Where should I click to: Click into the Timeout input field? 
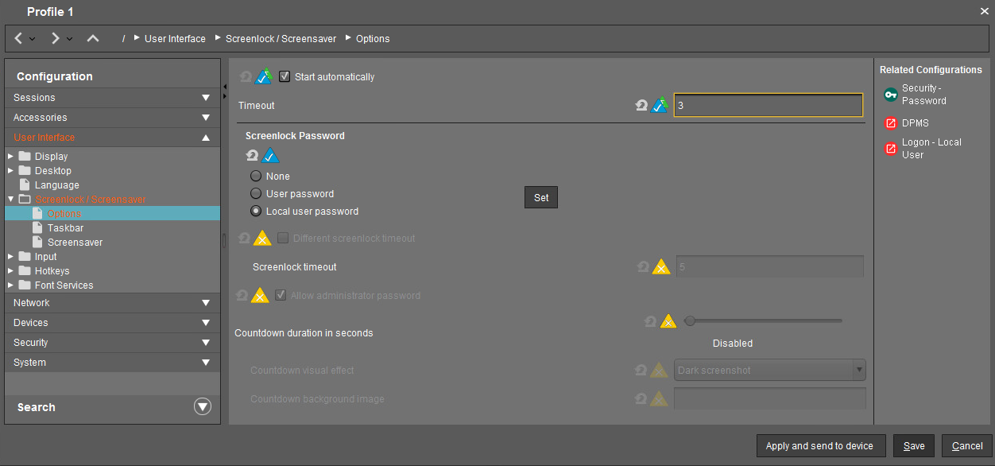pos(768,105)
